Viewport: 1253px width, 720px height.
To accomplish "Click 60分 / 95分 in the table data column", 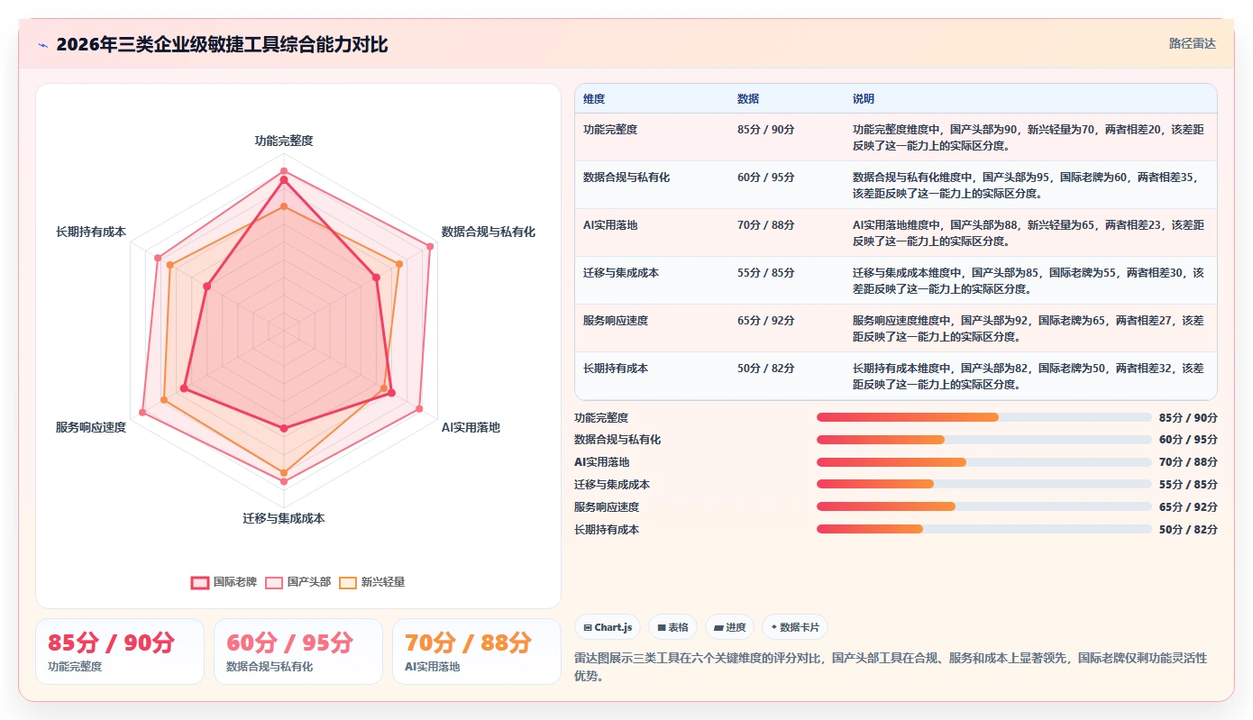I will tap(766, 178).
